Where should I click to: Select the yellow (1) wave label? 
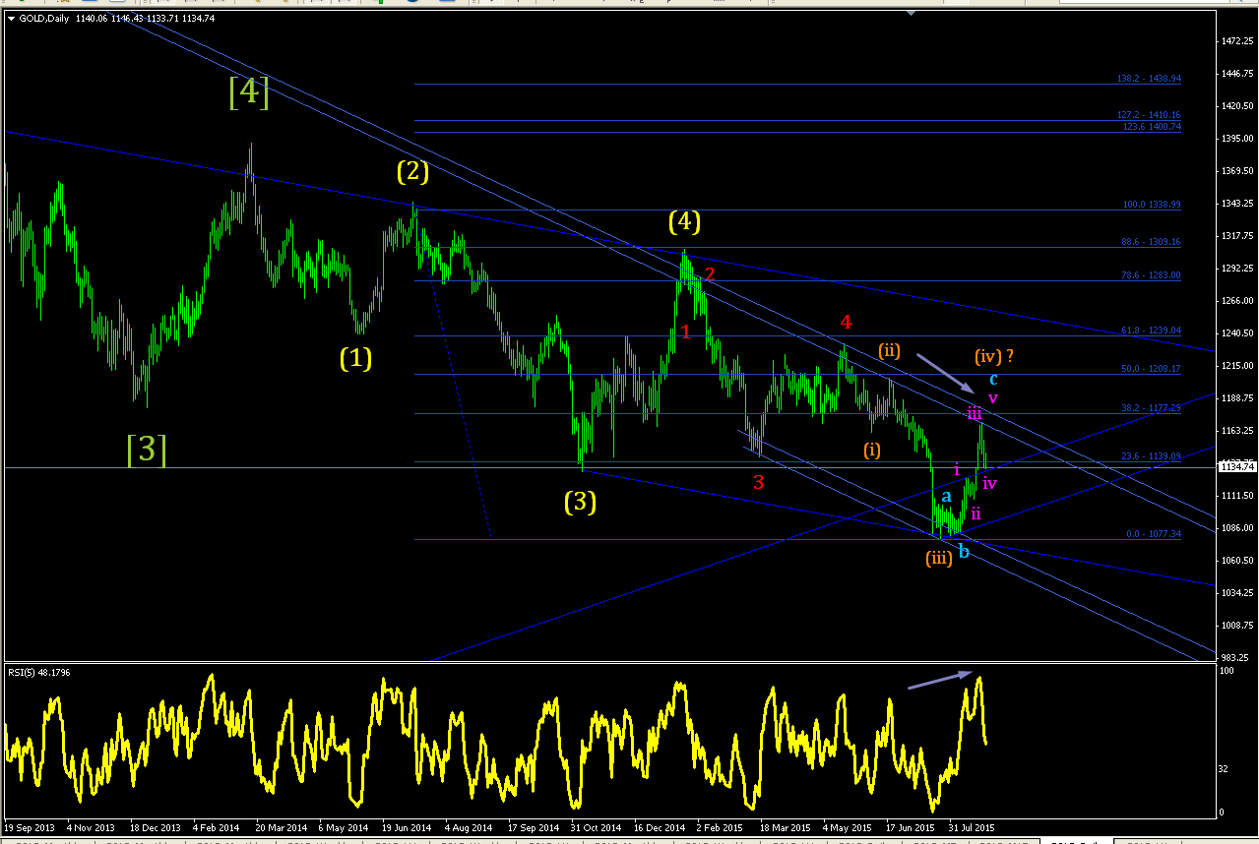(355, 359)
